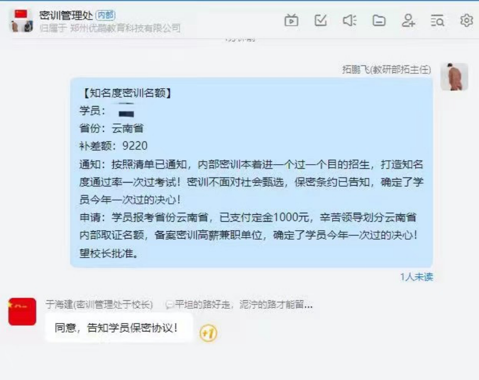Click the 郑州优酷教育科技有限公司 organization subtitle
The width and height of the screenshot is (479, 380).
(125, 28)
